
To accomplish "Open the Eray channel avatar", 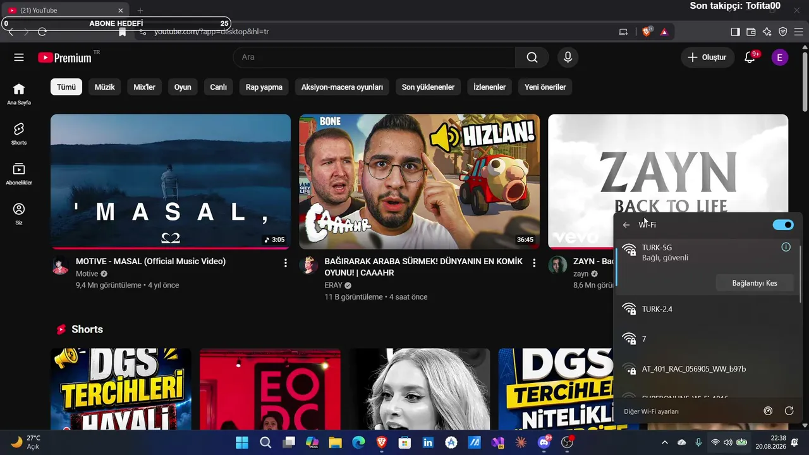I will tap(308, 265).
